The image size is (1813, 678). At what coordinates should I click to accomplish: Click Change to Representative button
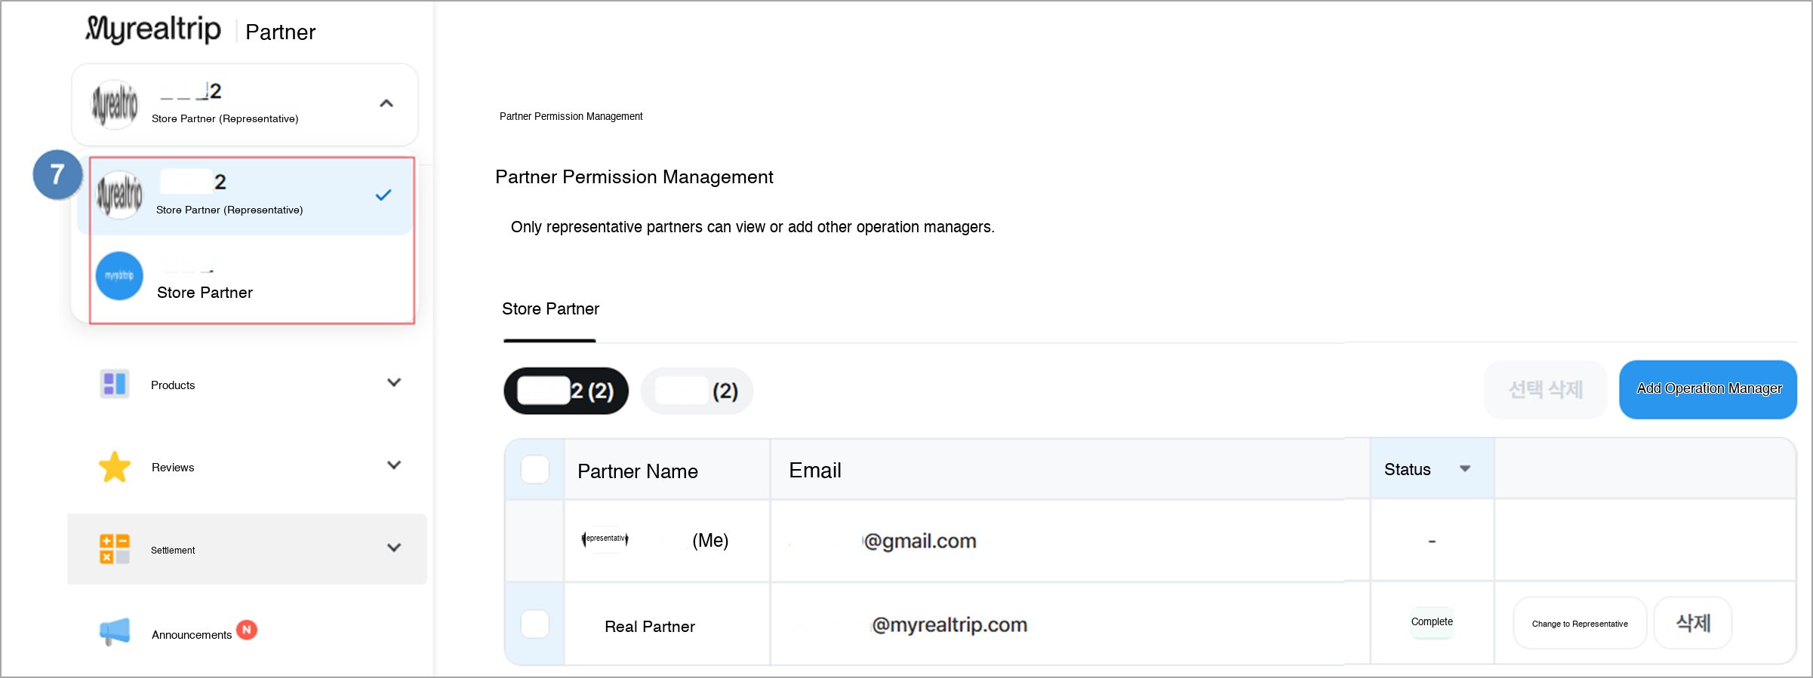pos(1580,624)
